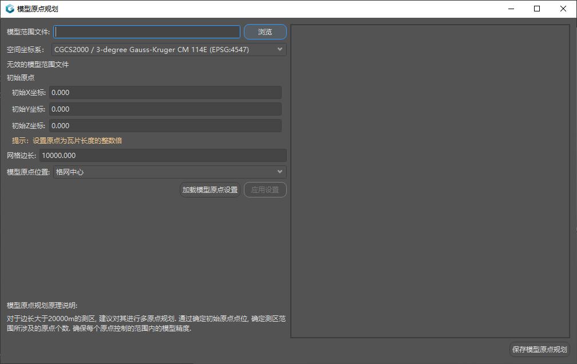Click the 初始Z坐标 input field

(165, 125)
